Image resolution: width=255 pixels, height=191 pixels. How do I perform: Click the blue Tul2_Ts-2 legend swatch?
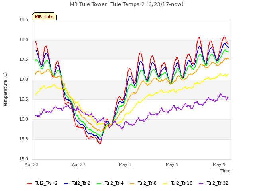tap(66, 184)
